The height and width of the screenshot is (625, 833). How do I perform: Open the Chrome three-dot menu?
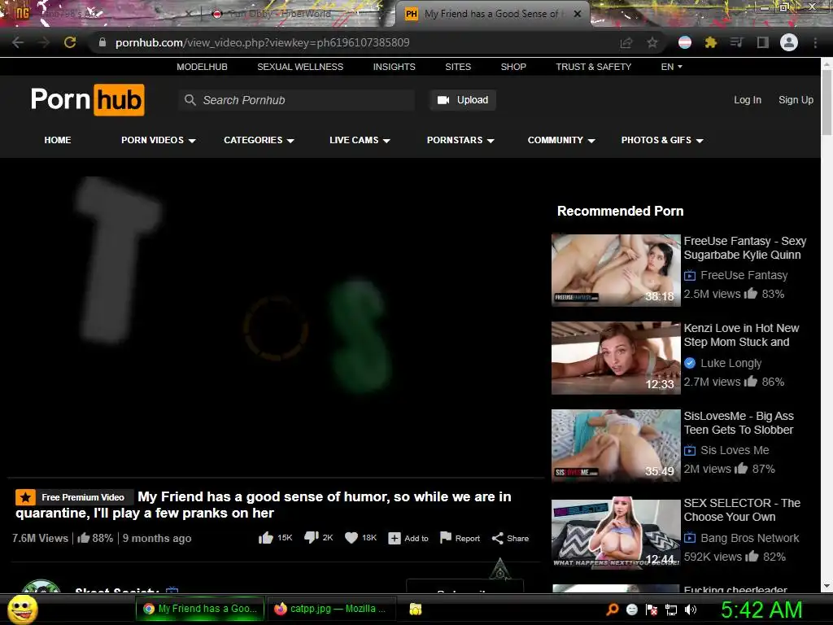click(x=815, y=42)
